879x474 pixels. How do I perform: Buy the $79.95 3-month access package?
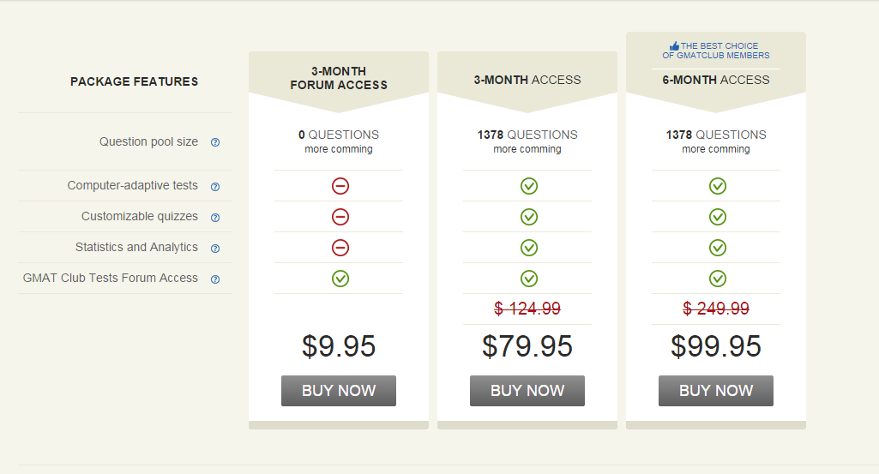point(527,391)
